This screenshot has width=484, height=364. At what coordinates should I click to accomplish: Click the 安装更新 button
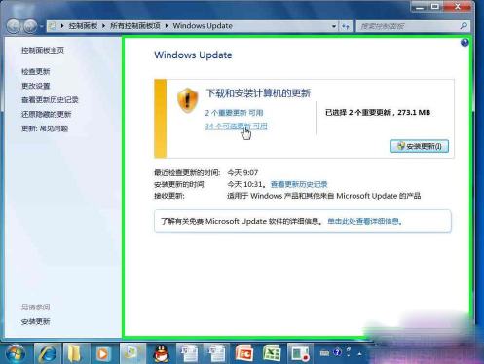point(419,146)
